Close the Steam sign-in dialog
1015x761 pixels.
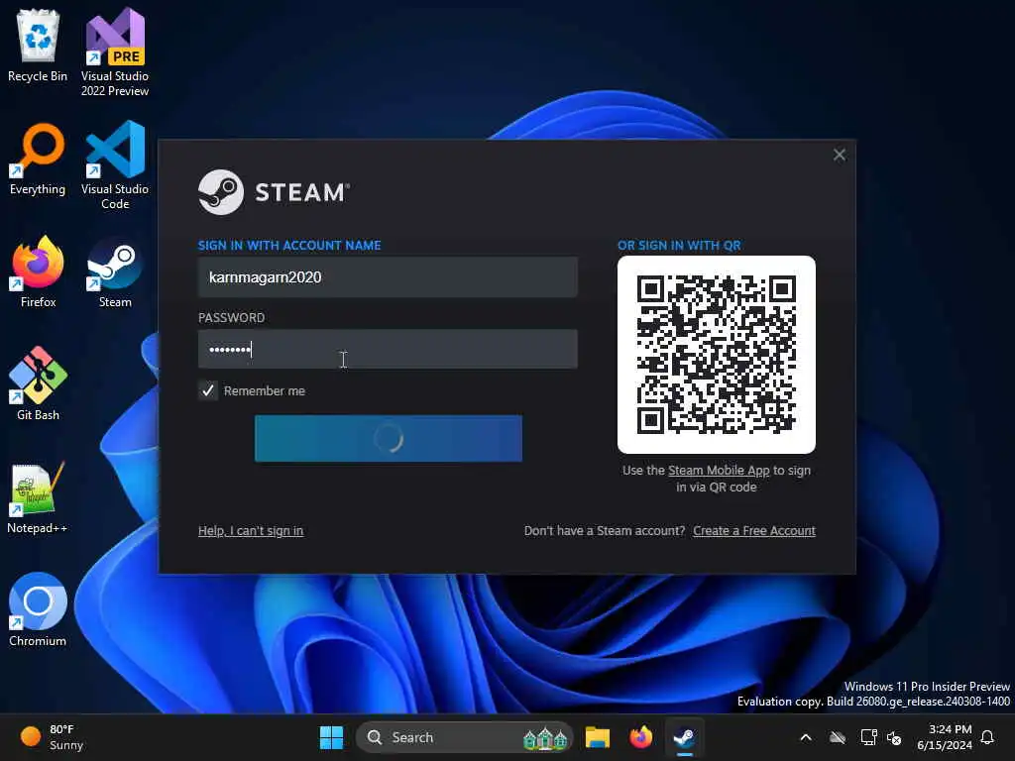click(x=839, y=155)
